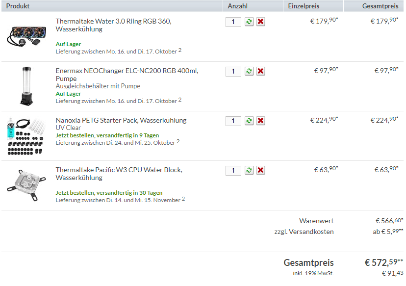Click the Enermax reservoir pump thumbnail
406x286 pixels.
[x=26, y=86]
